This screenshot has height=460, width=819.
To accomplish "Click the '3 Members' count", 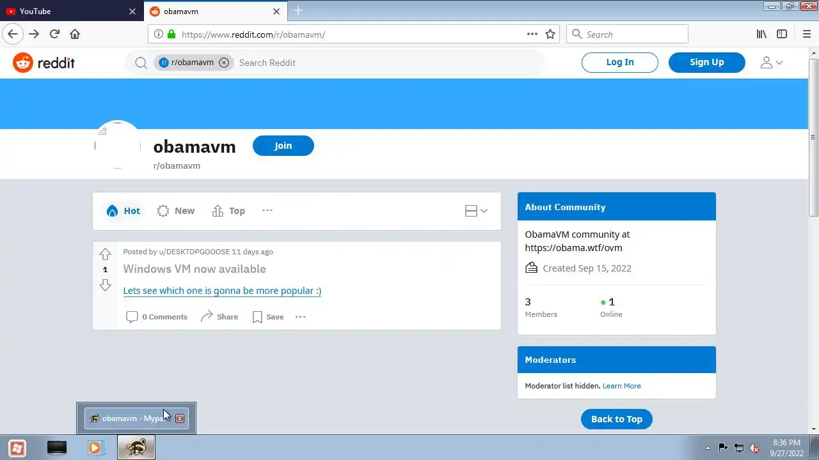I will (x=541, y=307).
